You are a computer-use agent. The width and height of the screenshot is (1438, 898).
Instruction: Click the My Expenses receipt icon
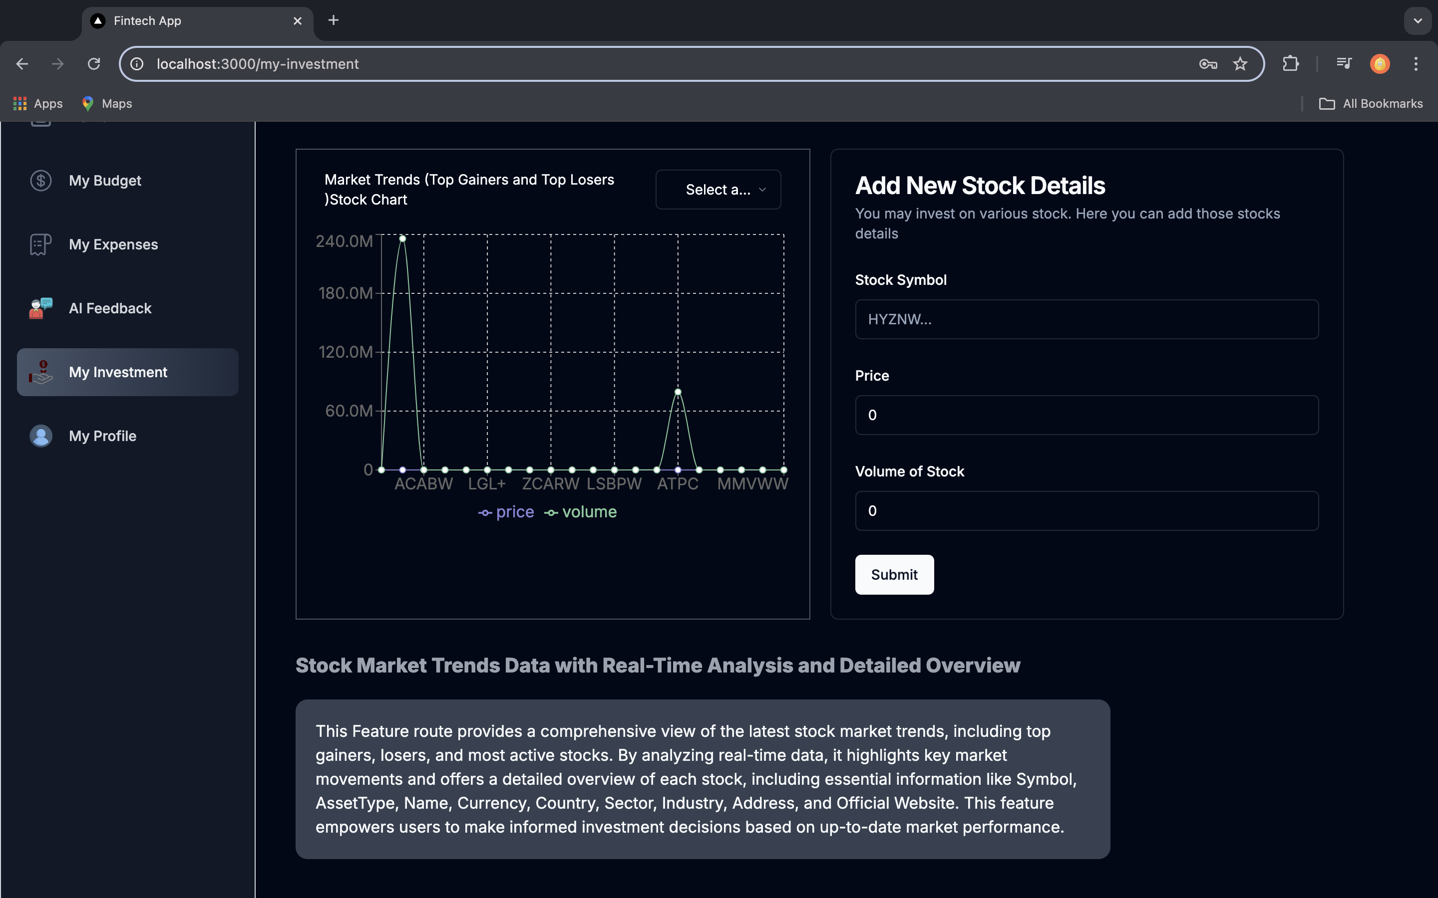point(41,244)
